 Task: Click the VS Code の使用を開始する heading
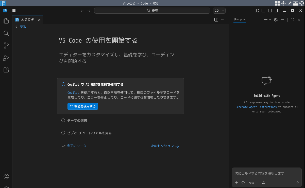(x=98, y=40)
